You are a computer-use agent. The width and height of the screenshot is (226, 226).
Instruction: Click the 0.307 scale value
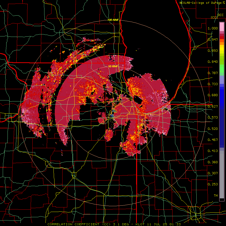pyautogui.click(x=213, y=173)
